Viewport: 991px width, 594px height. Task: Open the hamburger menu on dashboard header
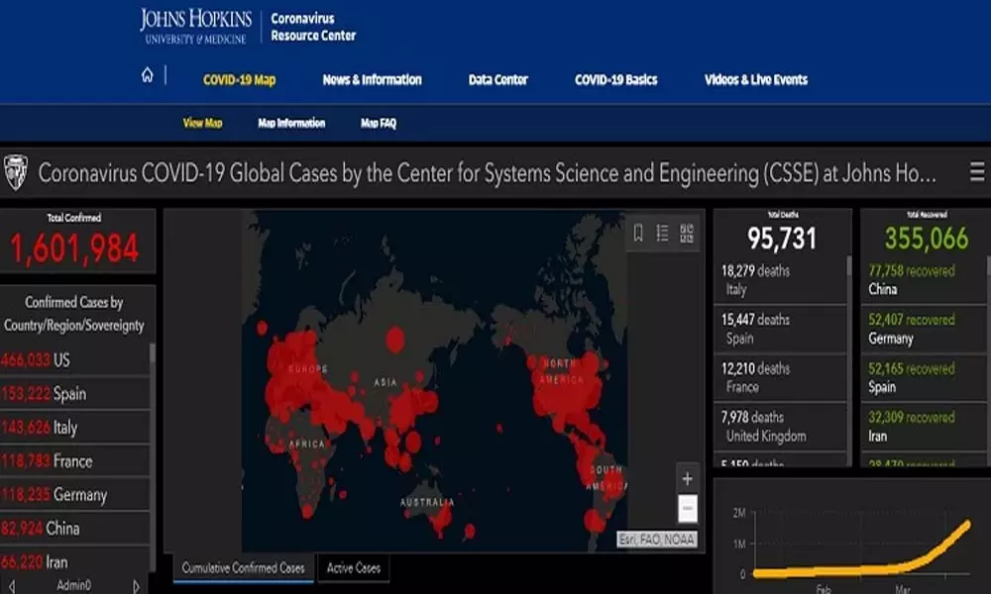pyautogui.click(x=977, y=172)
